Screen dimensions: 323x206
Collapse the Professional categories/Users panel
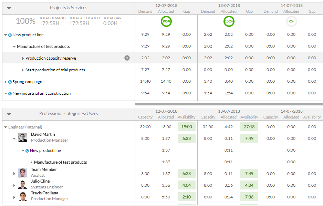pyautogui.click(x=9, y=114)
